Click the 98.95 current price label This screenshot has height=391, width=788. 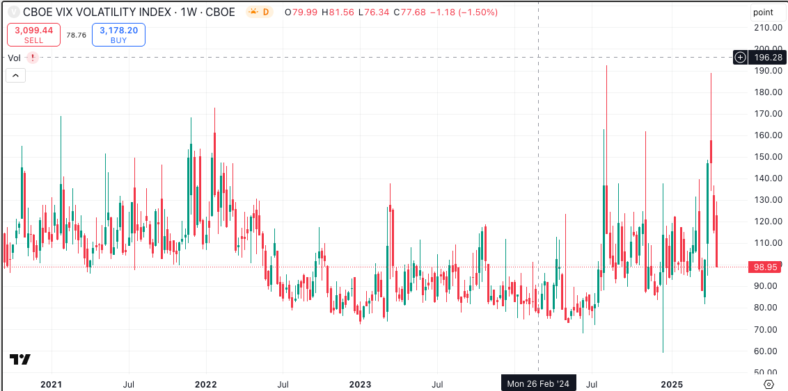tap(766, 267)
